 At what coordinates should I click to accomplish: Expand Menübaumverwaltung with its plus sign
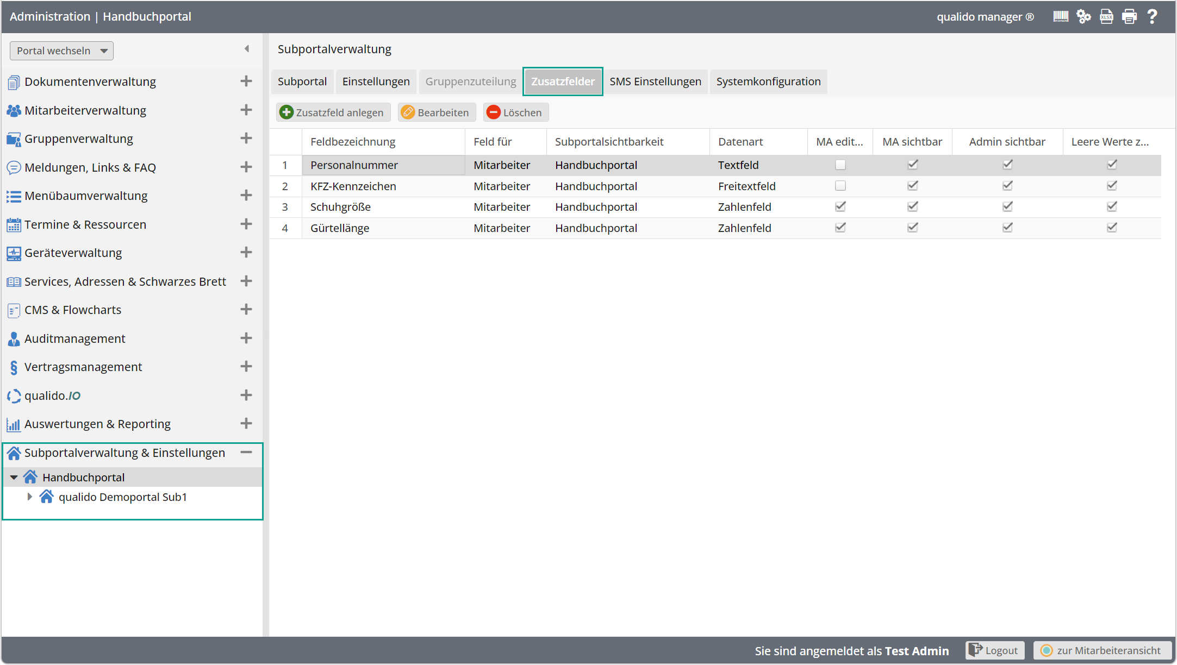click(x=246, y=196)
